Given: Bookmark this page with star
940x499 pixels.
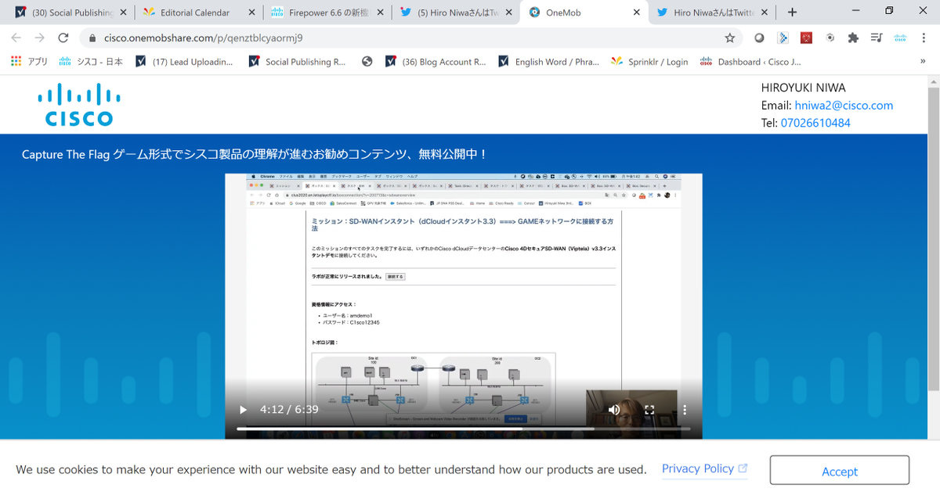Looking at the screenshot, I should [x=730, y=38].
